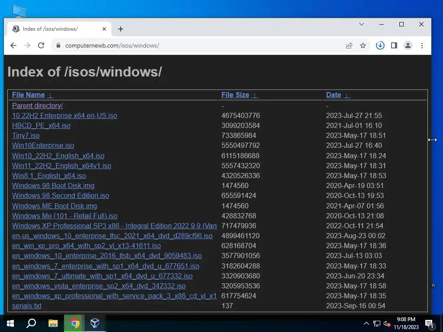Open a new tab with plus button
This screenshot has width=443, height=332.
click(x=121, y=29)
